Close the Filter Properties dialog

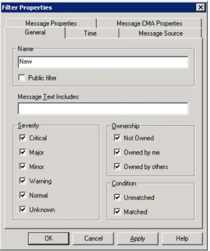tap(200, 7)
